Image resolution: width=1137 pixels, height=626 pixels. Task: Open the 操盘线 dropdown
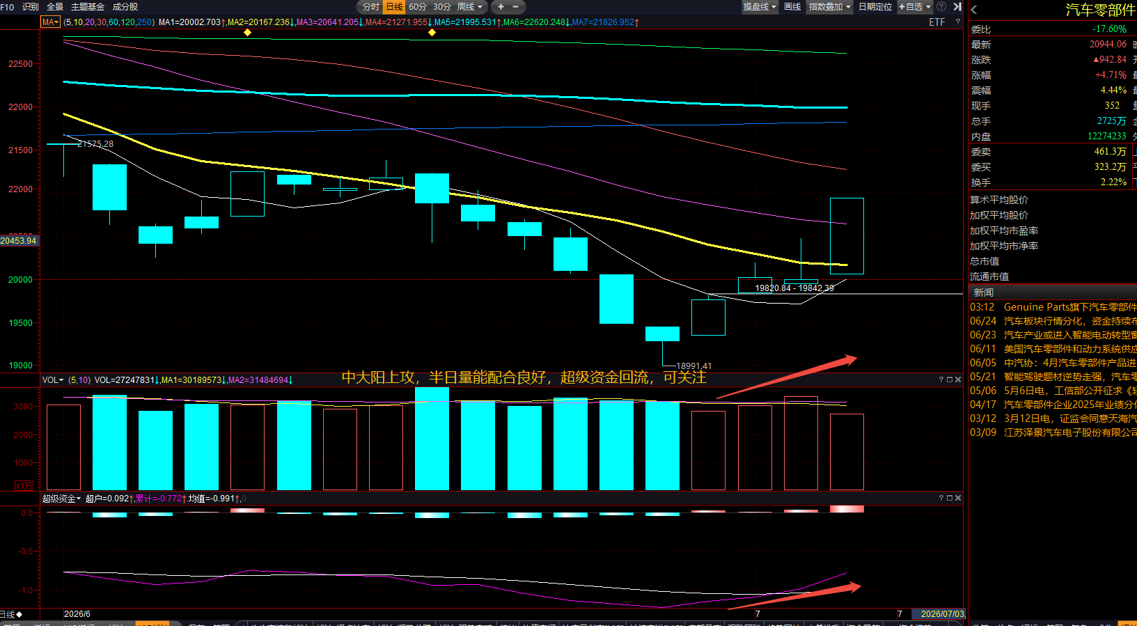[760, 7]
